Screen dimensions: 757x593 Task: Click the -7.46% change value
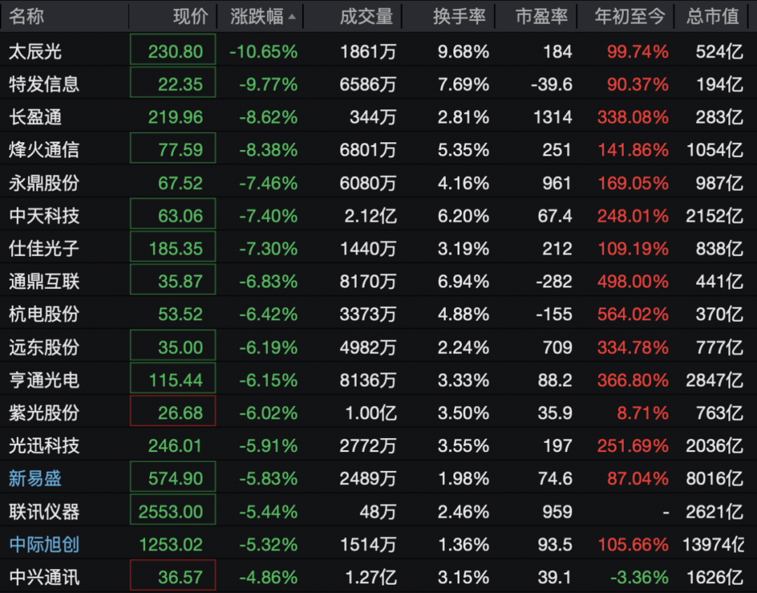tap(268, 184)
